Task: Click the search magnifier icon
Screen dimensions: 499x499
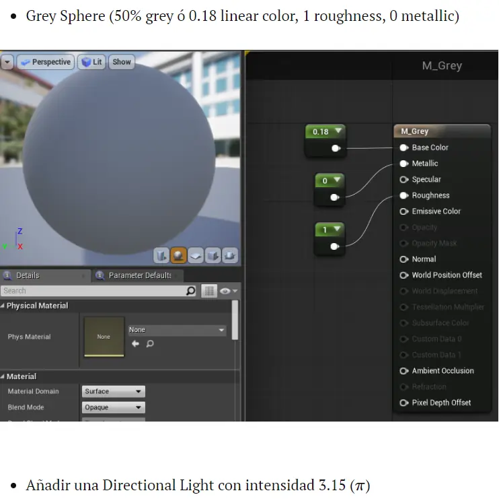Action: point(190,291)
